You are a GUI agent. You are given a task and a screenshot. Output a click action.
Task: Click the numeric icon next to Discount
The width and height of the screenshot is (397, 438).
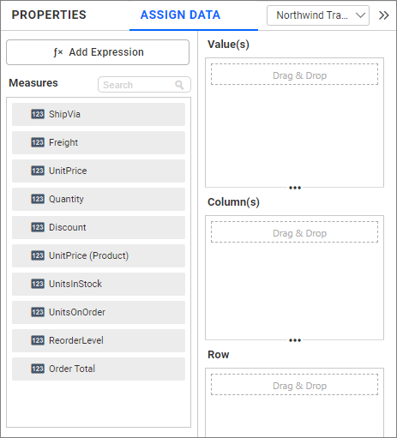click(x=38, y=227)
